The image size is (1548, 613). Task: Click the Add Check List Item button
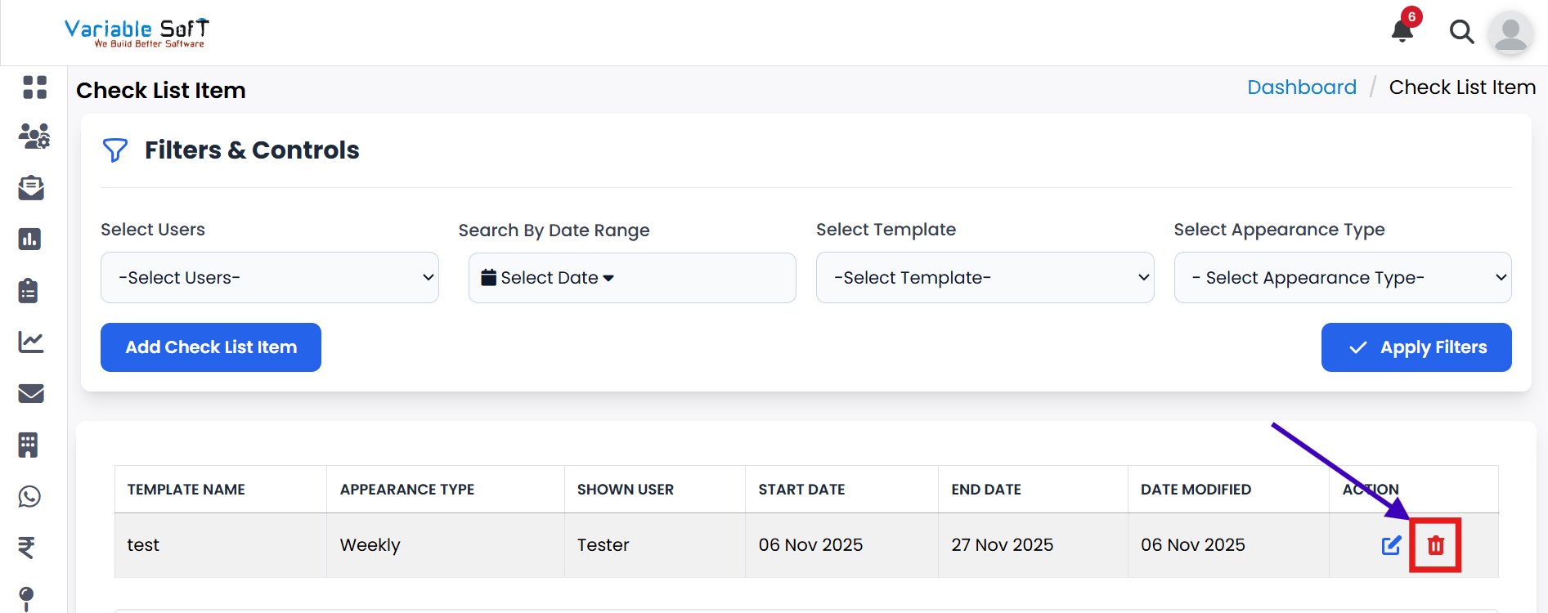tap(211, 347)
